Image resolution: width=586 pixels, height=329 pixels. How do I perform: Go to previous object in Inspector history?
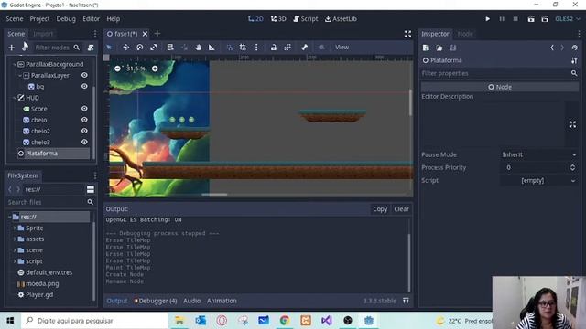click(x=552, y=48)
